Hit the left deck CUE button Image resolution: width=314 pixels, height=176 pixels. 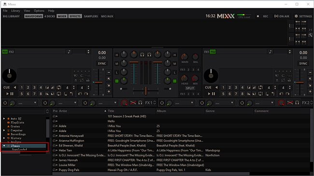6,88
